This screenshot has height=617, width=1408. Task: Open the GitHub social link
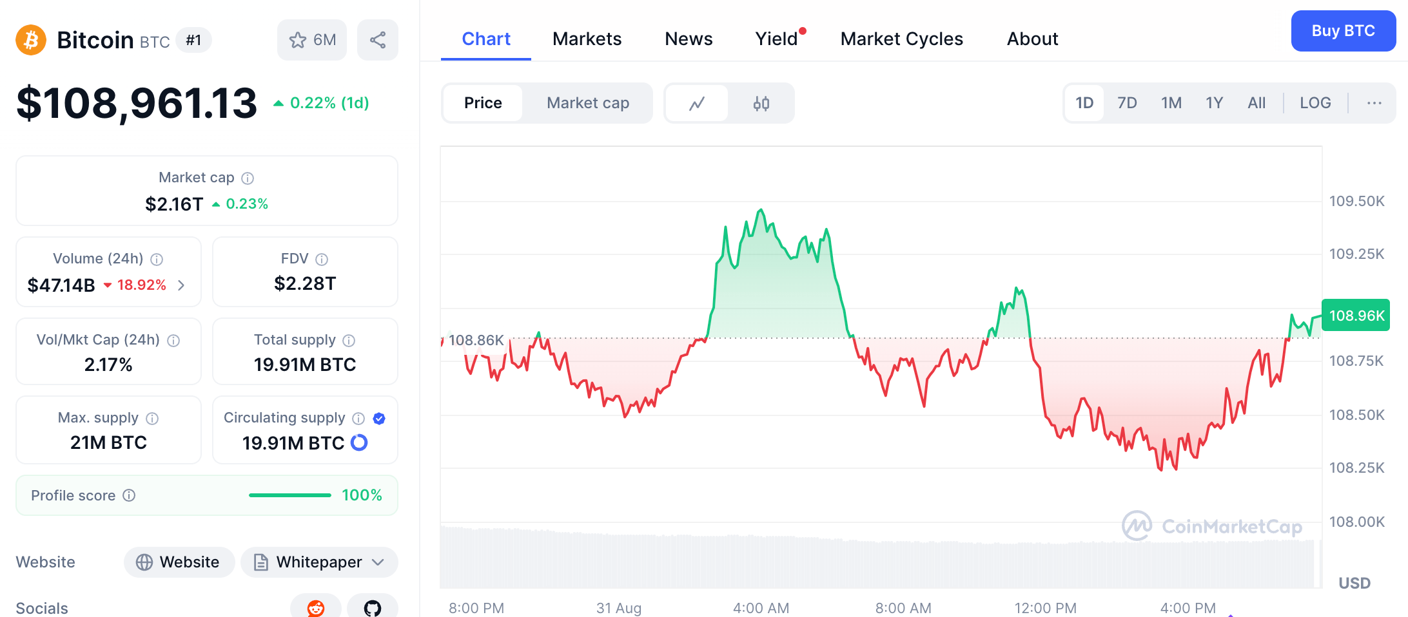373,607
